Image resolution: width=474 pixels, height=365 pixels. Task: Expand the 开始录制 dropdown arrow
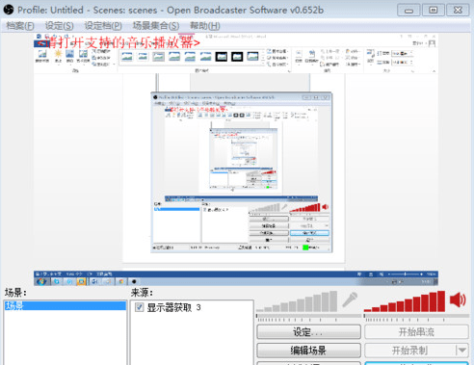462,351
